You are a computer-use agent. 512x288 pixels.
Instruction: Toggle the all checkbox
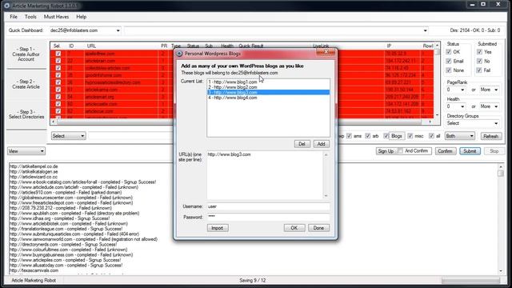431,136
